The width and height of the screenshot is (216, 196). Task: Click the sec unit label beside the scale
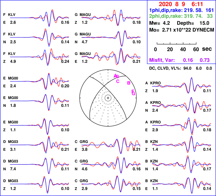[207, 49]
